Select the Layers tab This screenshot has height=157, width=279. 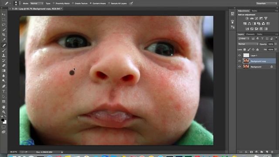(241, 34)
